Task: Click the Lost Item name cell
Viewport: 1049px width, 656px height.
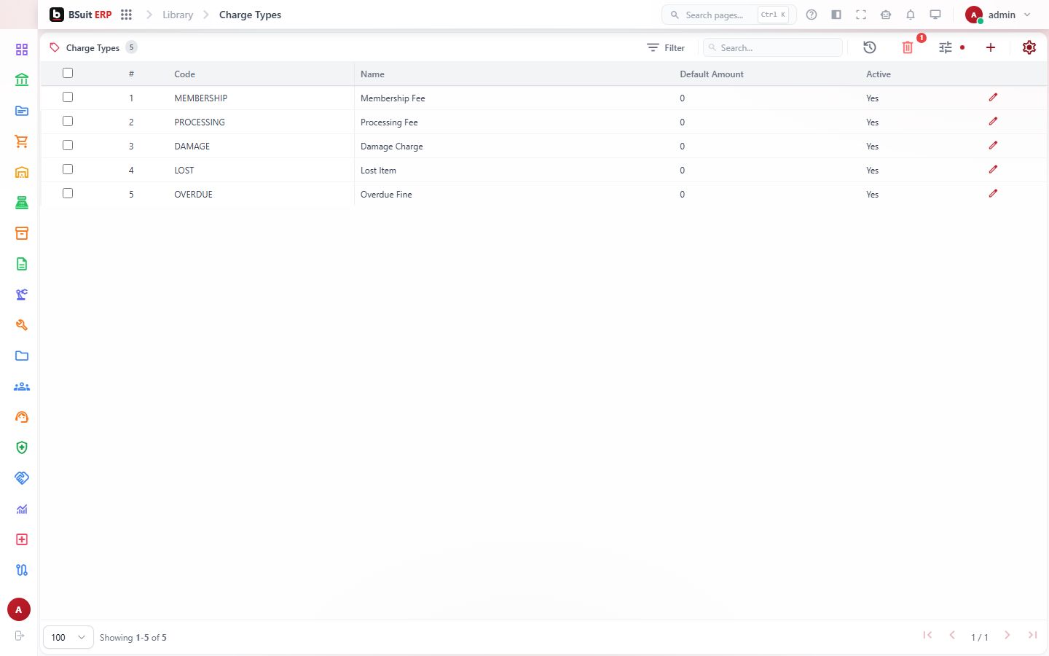Action: 378,171
